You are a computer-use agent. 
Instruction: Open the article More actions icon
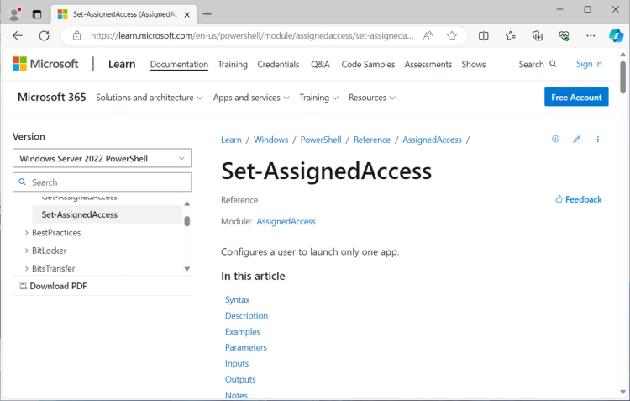598,140
